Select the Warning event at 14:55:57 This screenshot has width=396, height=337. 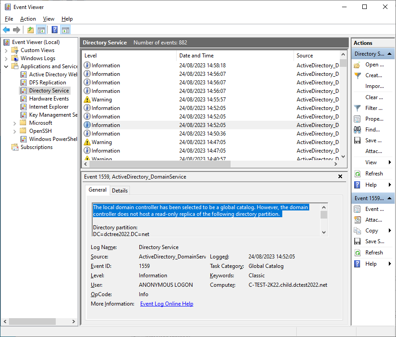point(211,100)
